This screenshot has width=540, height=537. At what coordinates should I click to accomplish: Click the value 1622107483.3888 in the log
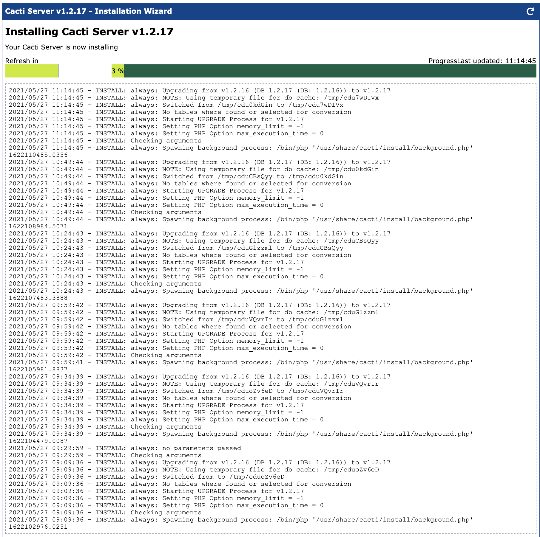pyautogui.click(x=38, y=298)
